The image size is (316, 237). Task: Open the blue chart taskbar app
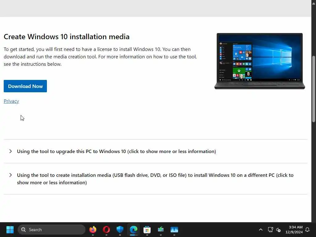[174, 230]
